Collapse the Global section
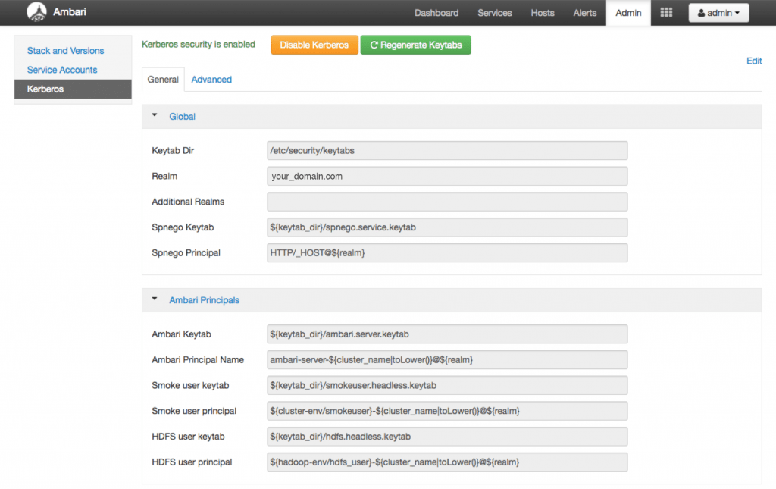This screenshot has height=489, width=776. (155, 116)
